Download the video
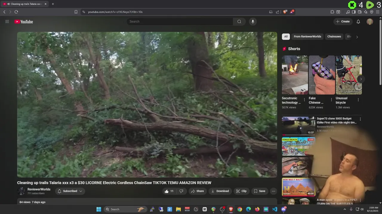 pos(220,191)
